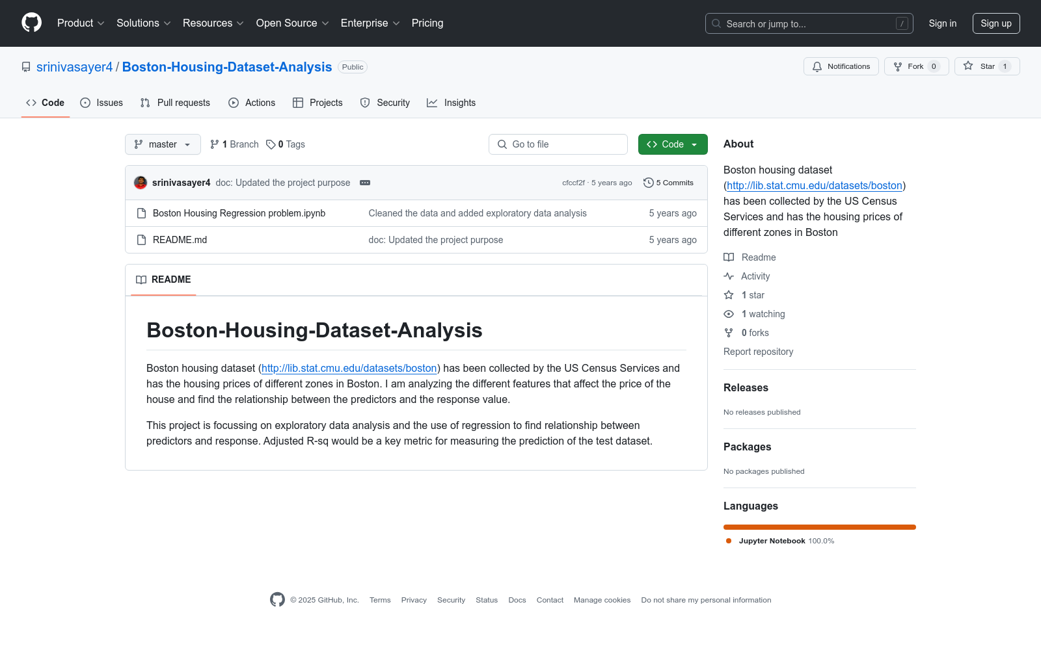The width and height of the screenshot is (1041, 650).
Task: Click the Sign up button
Action: (996, 23)
